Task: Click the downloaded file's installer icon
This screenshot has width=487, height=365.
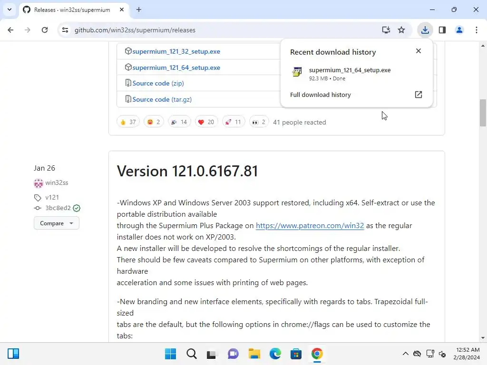Action: point(297,72)
